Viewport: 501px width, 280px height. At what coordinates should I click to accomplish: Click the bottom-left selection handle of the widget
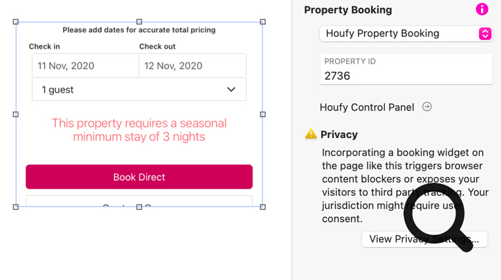point(16,207)
